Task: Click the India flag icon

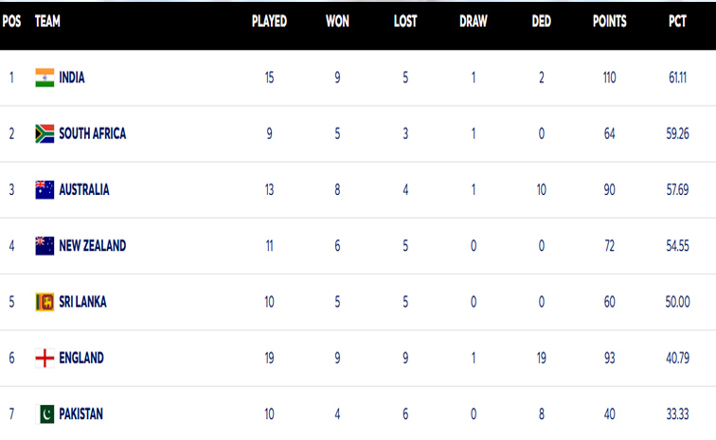Action: coord(45,78)
